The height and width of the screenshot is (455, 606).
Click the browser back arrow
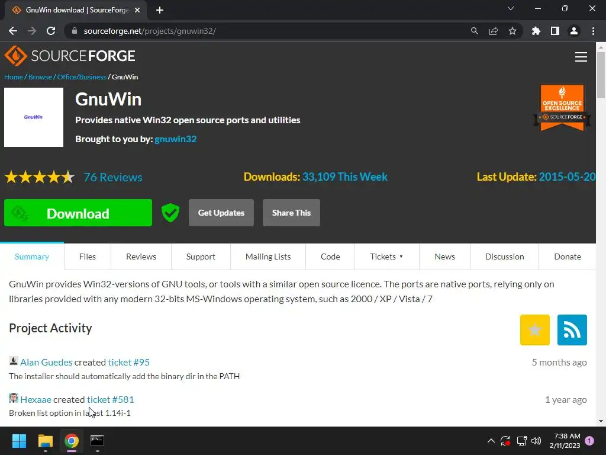click(13, 31)
